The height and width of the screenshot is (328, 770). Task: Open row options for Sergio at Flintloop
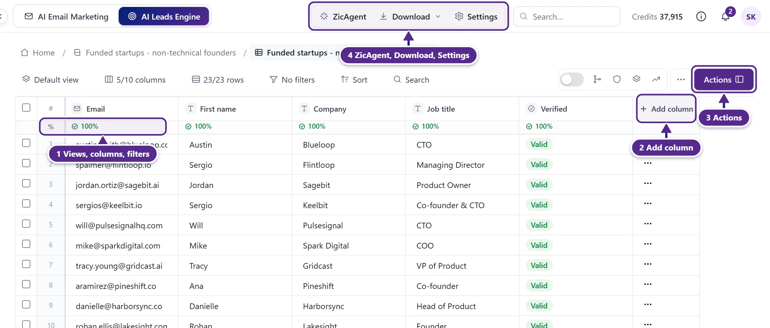tap(648, 163)
